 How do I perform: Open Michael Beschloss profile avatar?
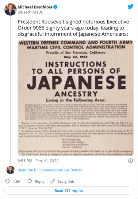click(x=10, y=10)
